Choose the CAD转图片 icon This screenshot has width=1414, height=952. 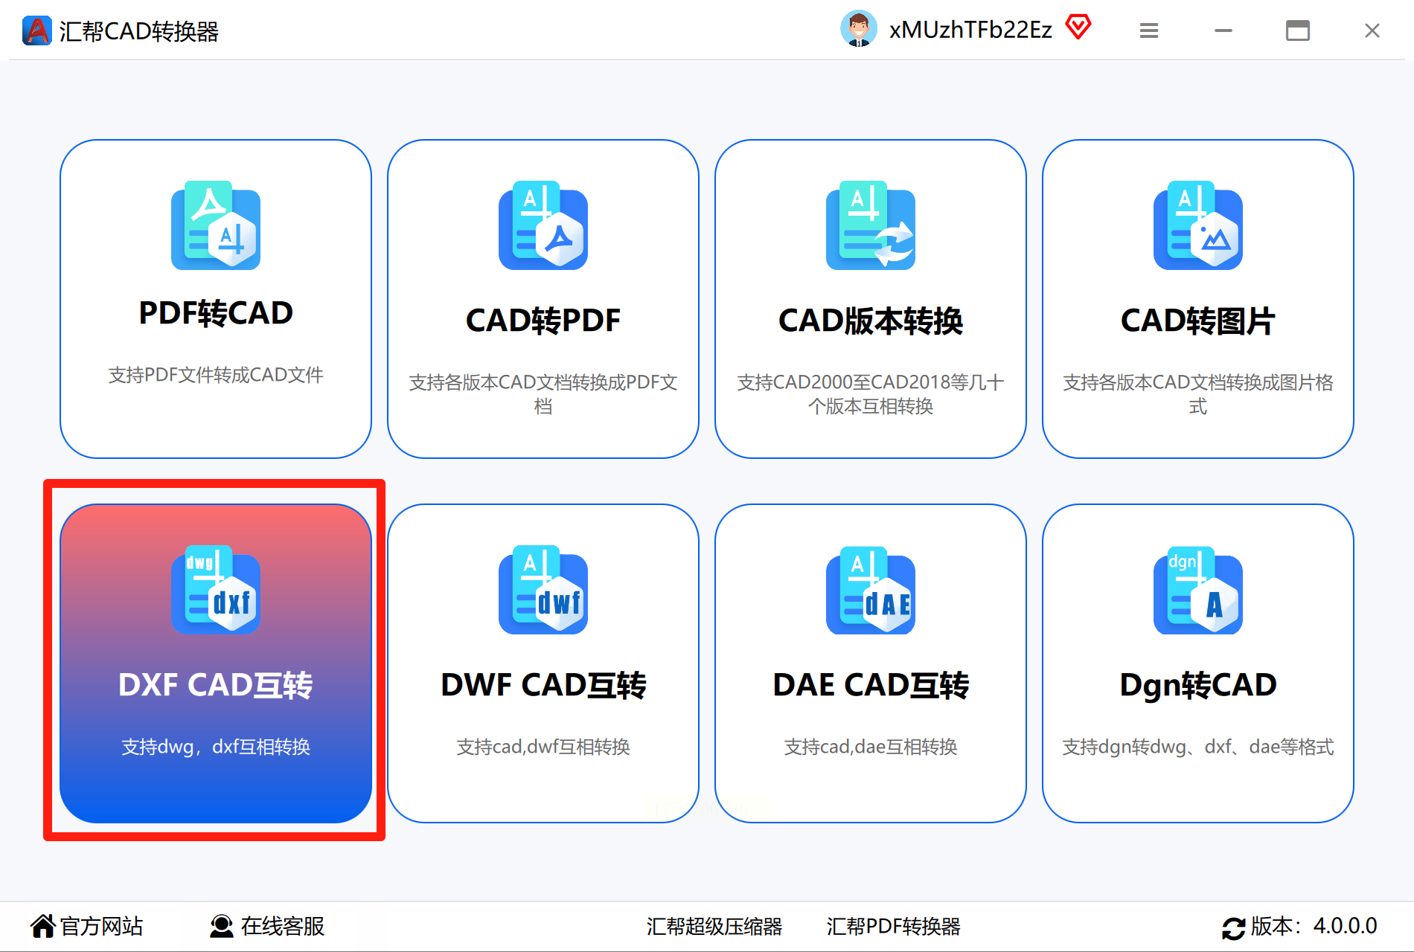[x=1198, y=225]
